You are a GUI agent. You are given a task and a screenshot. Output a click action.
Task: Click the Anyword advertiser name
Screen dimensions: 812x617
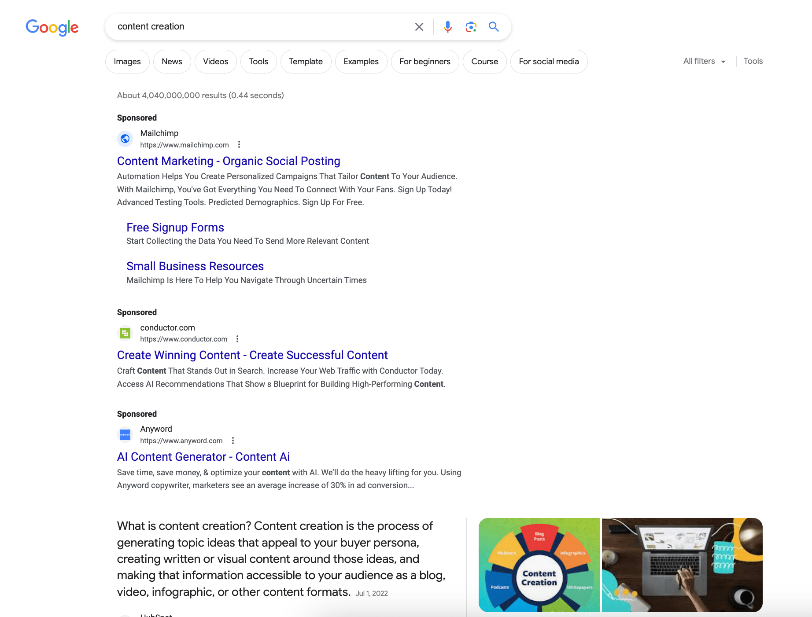point(156,429)
